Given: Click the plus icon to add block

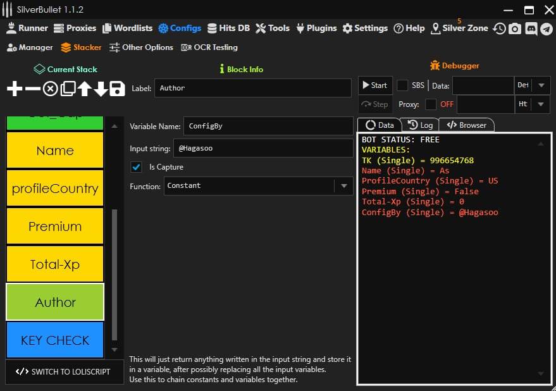Looking at the screenshot, I should [x=15, y=89].
